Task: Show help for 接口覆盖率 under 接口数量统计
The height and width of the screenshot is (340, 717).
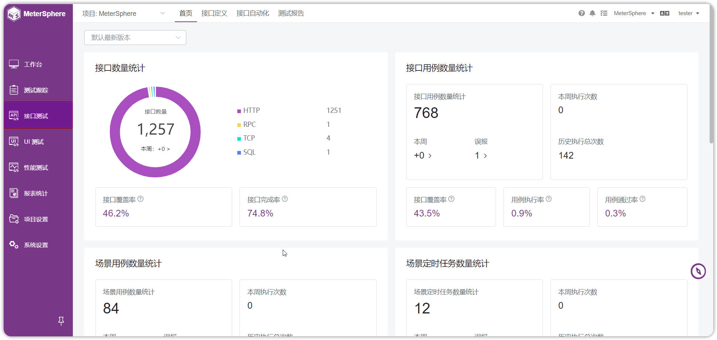Action: pyautogui.click(x=141, y=199)
